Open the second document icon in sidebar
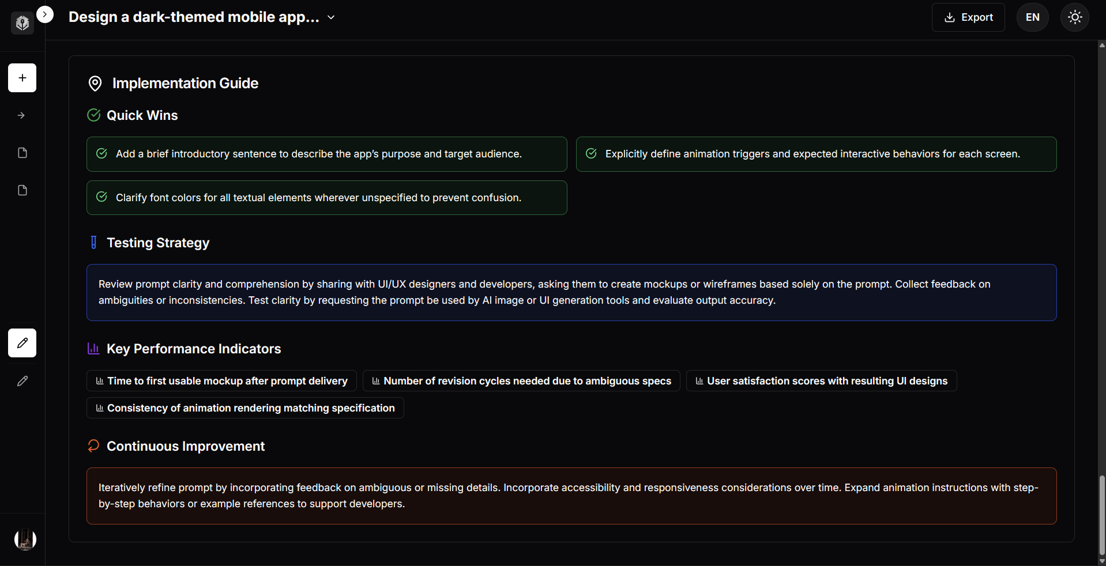 tap(22, 190)
